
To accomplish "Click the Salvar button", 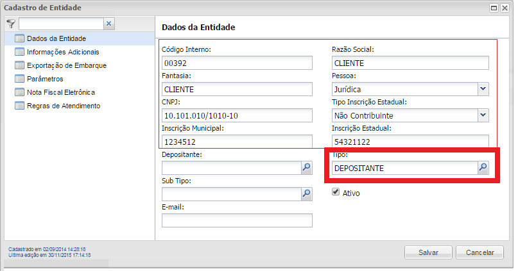I will [428, 252].
